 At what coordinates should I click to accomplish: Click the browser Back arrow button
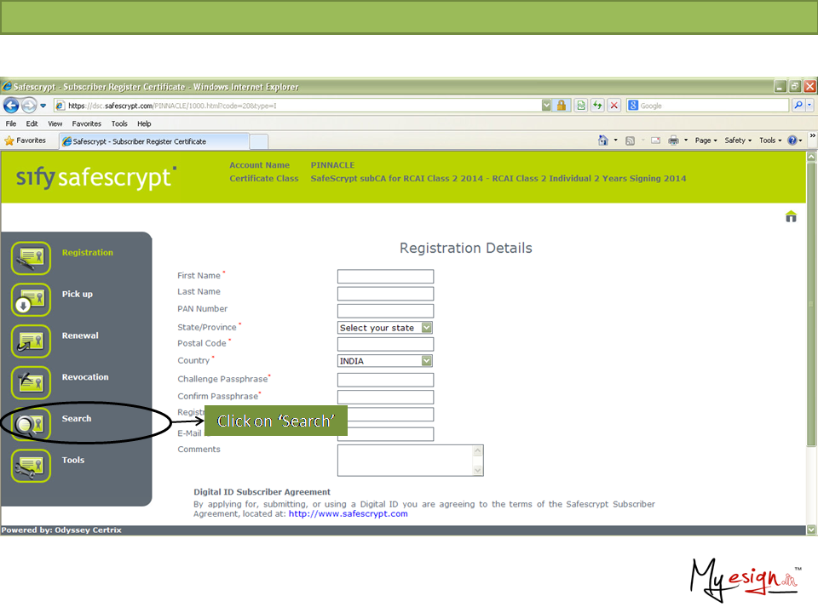point(12,106)
